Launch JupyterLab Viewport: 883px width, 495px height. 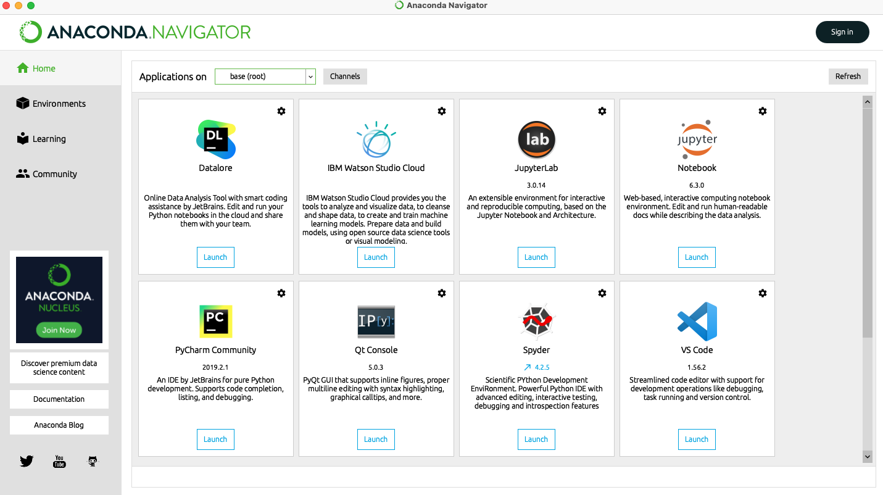[536, 257]
